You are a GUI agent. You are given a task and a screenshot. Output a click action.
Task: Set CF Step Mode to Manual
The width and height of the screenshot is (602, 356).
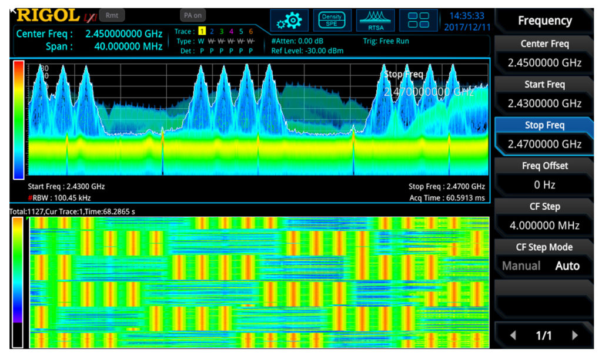click(x=521, y=266)
